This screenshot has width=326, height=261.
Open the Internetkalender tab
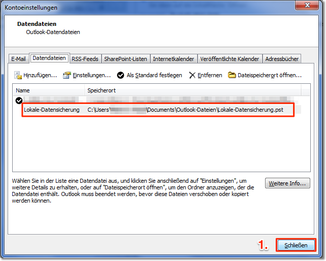pos(173,59)
